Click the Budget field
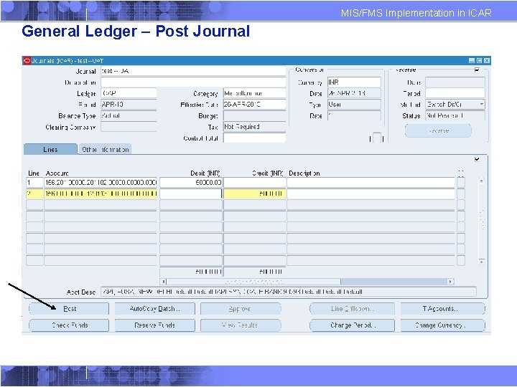 pos(254,115)
